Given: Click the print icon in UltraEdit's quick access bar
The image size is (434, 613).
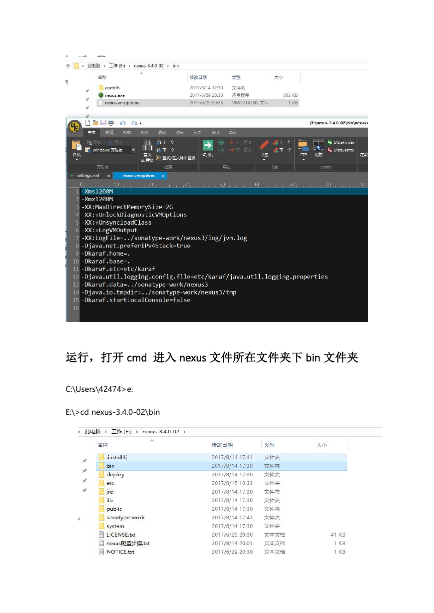Looking at the screenshot, I should (111, 122).
